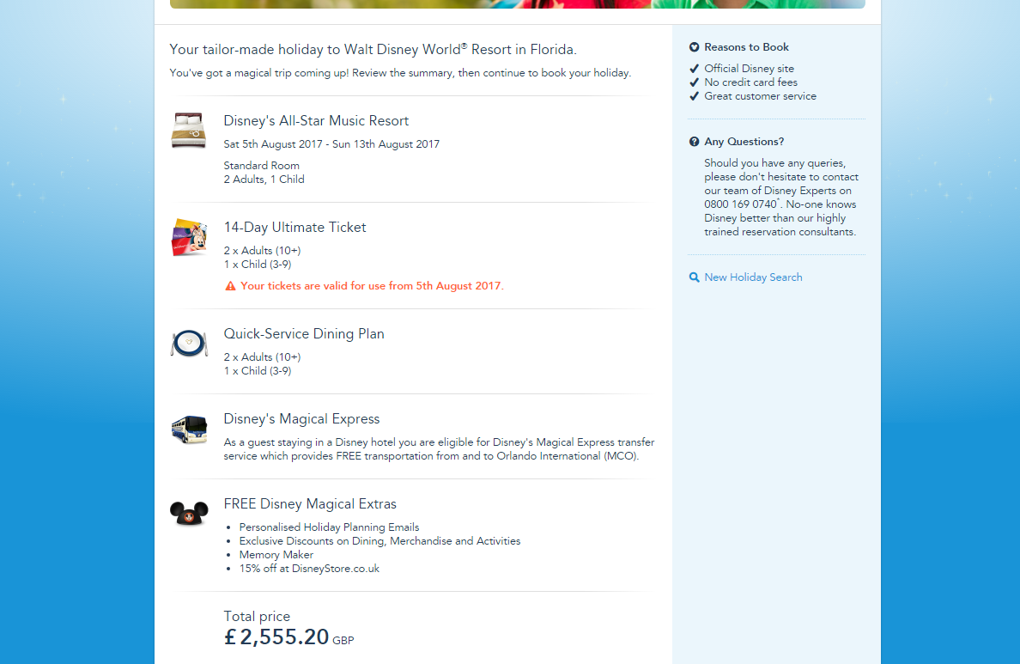Viewport: 1020px width, 664px height.
Task: Click the hotel bed icon
Action: pyautogui.click(x=188, y=131)
